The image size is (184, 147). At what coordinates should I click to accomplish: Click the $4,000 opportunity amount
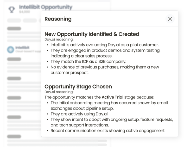[x=24, y=12]
